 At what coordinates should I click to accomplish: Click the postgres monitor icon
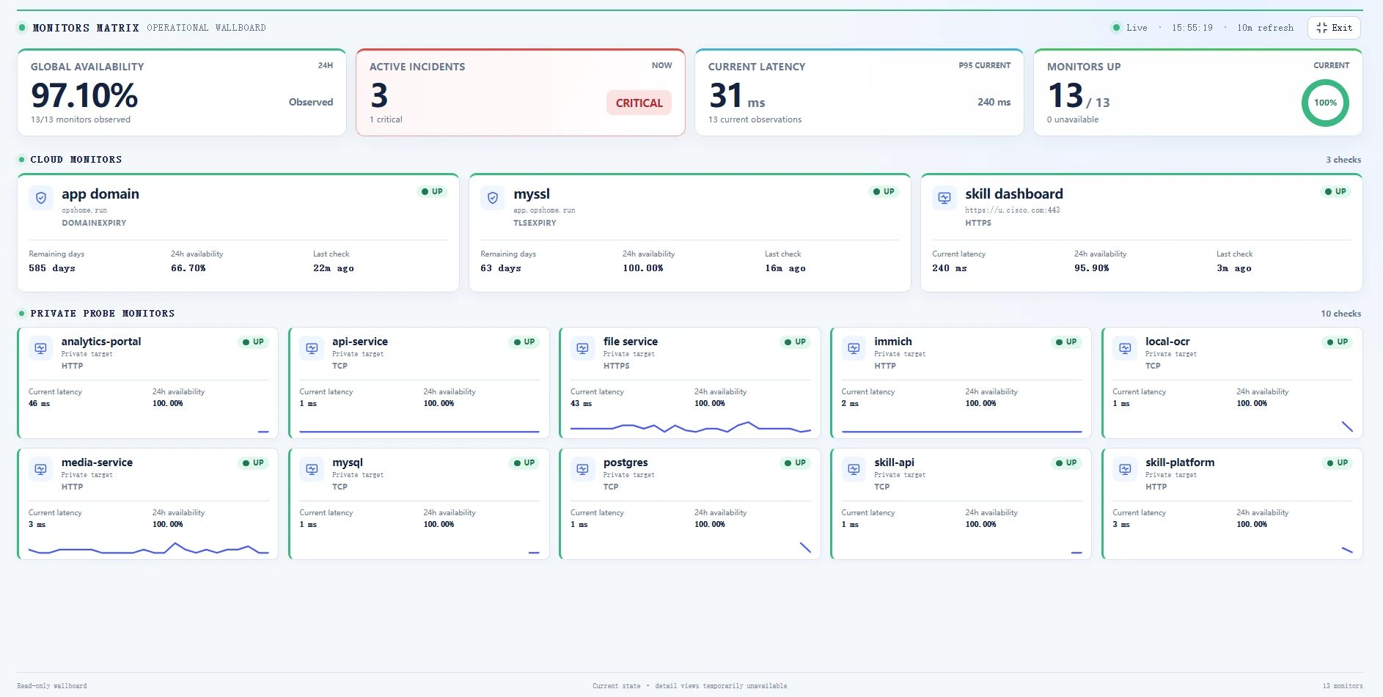(583, 469)
